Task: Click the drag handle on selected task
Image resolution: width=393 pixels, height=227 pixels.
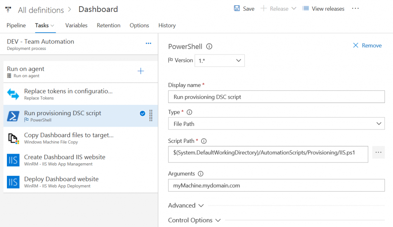Action: pyautogui.click(x=151, y=116)
